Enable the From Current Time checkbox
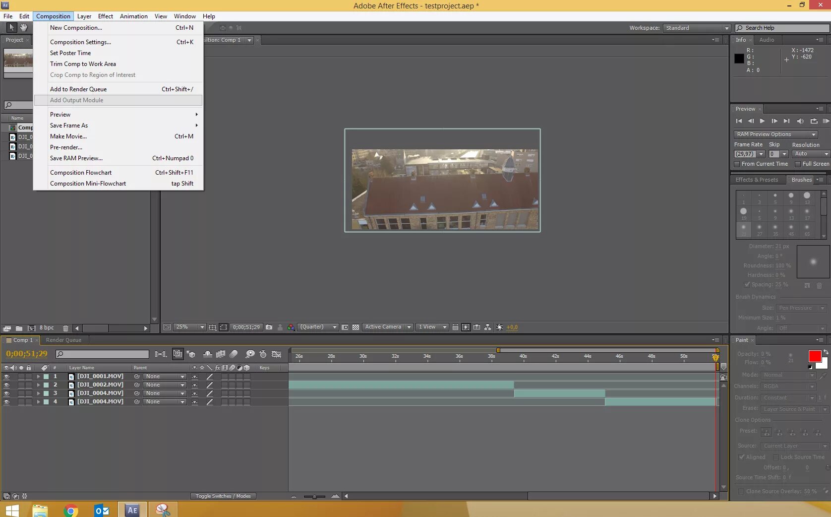 [x=737, y=164]
